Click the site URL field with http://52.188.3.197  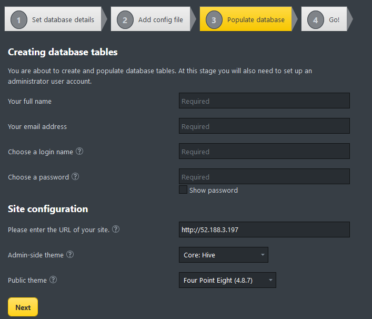coord(264,230)
